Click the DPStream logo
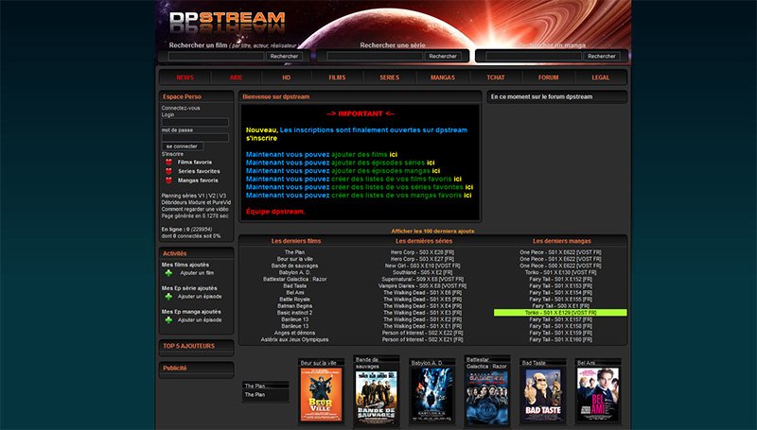757x430 pixels. [x=226, y=21]
